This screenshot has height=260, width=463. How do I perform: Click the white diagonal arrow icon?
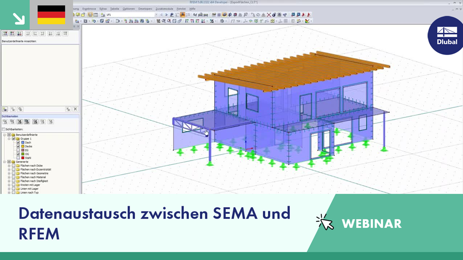pyautogui.click(x=19, y=18)
